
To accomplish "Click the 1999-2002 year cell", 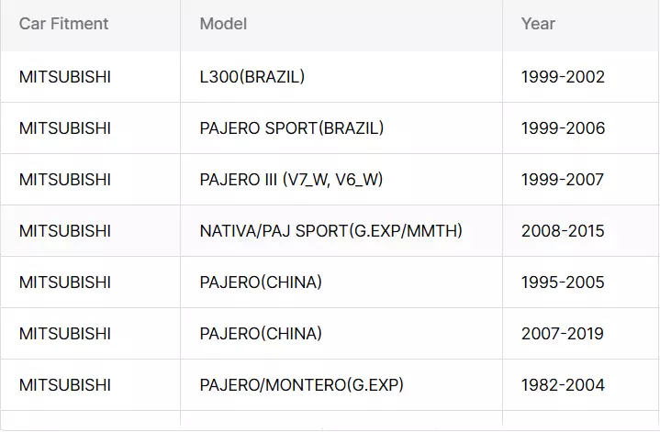I will click(563, 77).
